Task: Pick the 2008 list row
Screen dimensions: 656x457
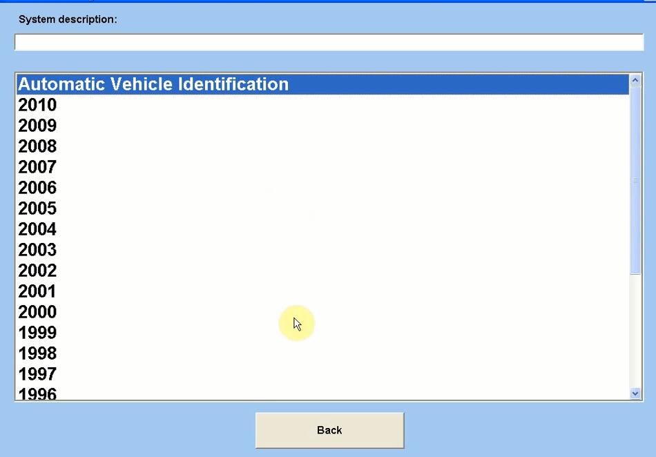Action: tap(322, 146)
